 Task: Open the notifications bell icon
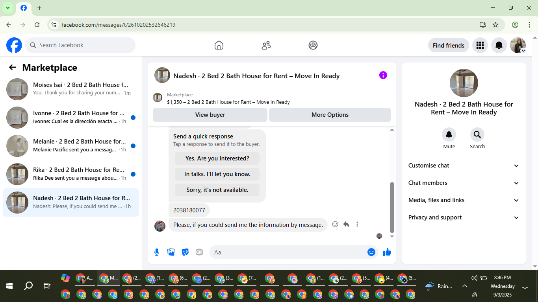(499, 45)
